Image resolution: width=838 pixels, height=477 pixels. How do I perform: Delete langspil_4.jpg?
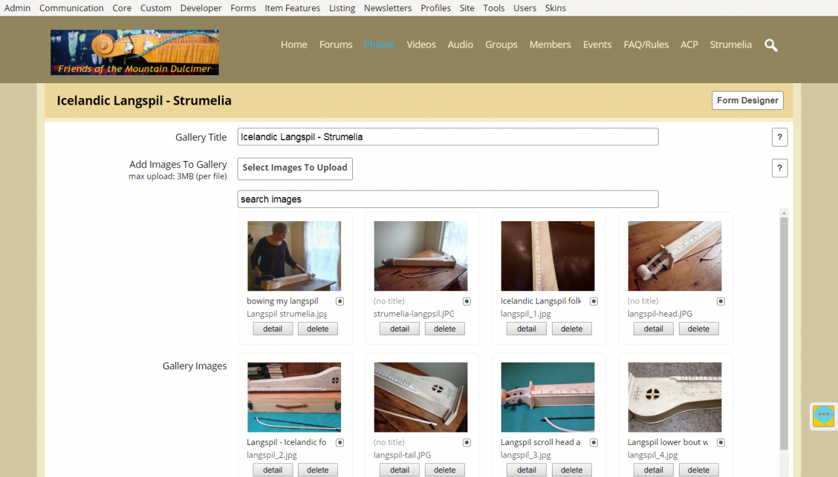pyautogui.click(x=699, y=470)
